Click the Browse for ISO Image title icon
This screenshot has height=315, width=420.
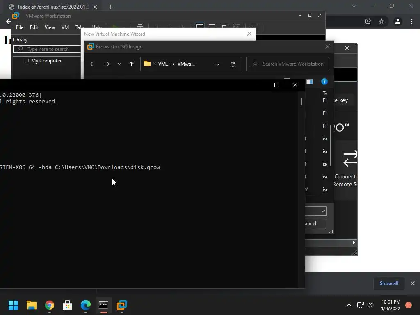click(x=91, y=47)
